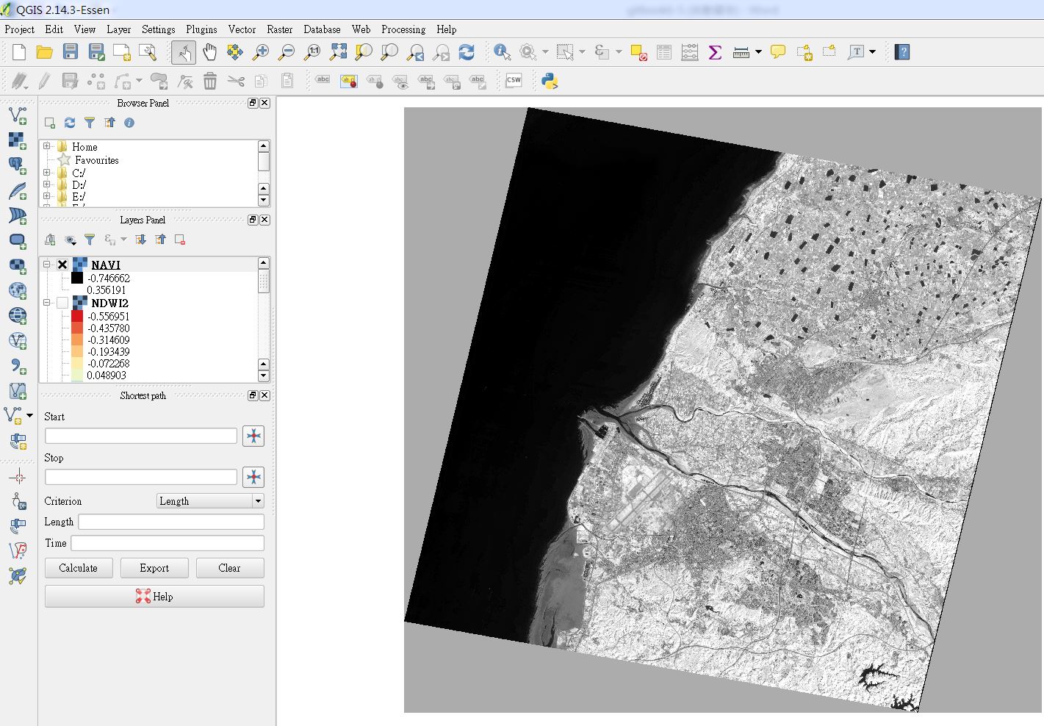Click the Zoom Full extent icon
Viewport: 1044px width, 726px height.
(x=338, y=52)
